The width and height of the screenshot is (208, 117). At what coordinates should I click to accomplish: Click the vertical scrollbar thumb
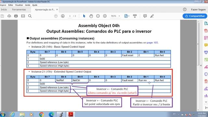198,44
